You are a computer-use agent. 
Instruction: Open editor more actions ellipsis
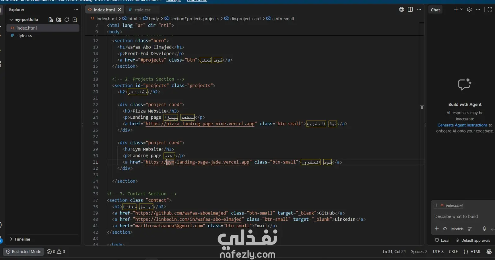point(419,9)
